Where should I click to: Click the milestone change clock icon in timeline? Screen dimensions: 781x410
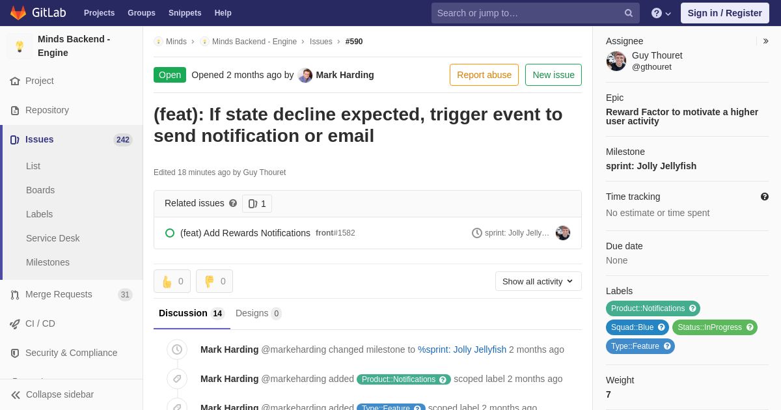point(177,349)
